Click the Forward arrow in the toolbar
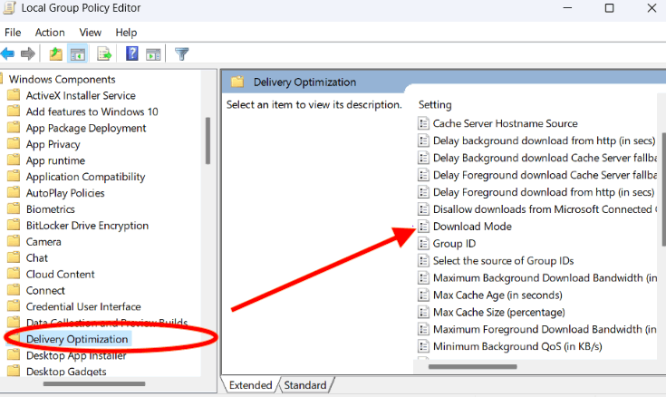 coord(28,53)
